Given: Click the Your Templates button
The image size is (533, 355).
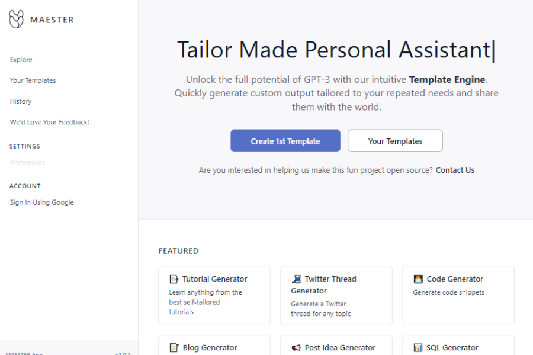Looking at the screenshot, I should [394, 141].
